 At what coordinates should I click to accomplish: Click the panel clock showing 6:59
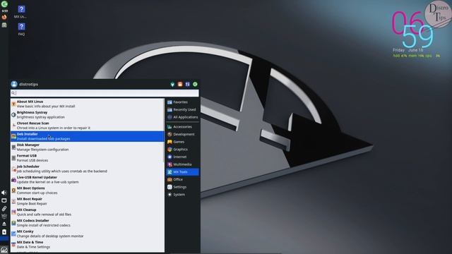point(4,11)
